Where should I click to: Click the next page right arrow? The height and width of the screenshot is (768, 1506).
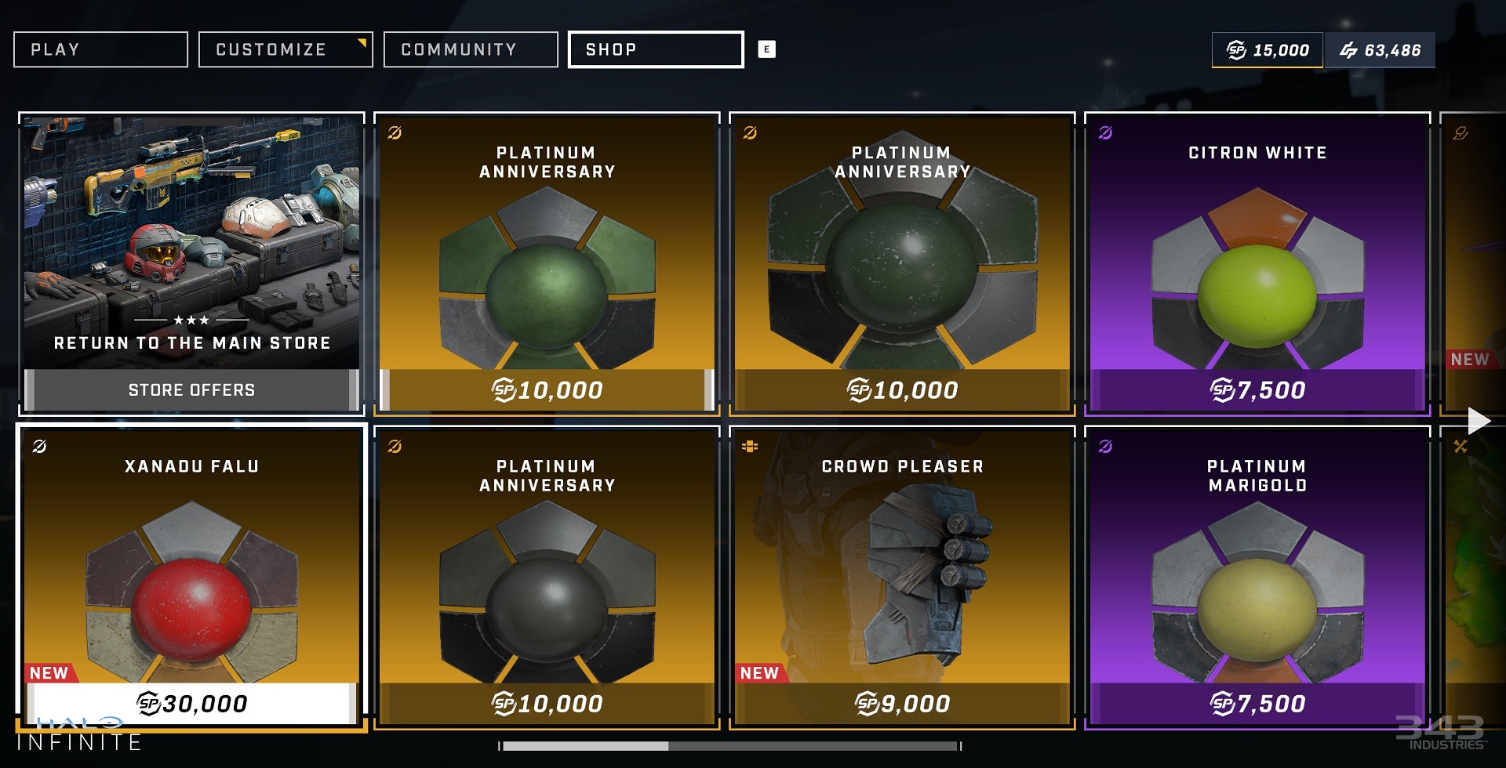pyautogui.click(x=1479, y=421)
